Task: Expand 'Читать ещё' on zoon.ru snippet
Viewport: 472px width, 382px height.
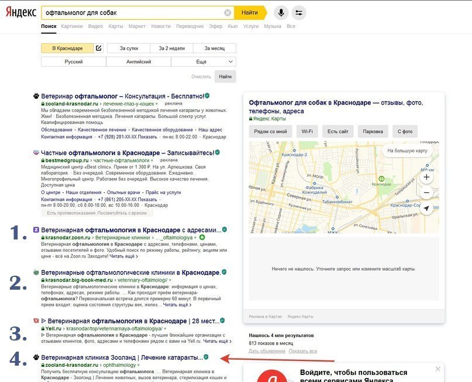Action: tap(124, 256)
